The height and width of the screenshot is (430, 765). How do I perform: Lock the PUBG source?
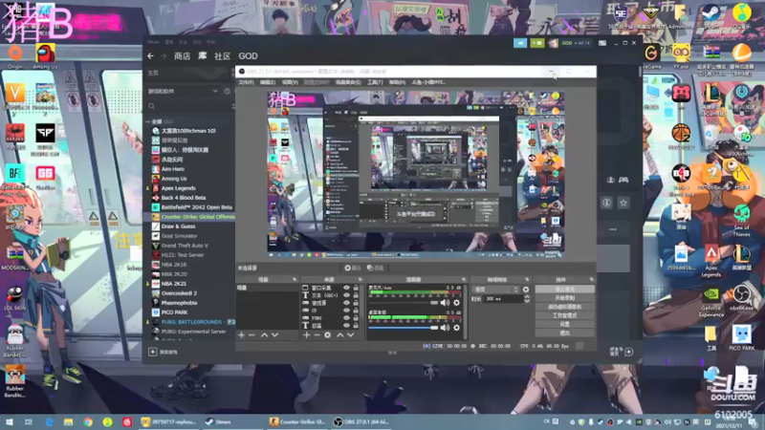[x=356, y=318]
